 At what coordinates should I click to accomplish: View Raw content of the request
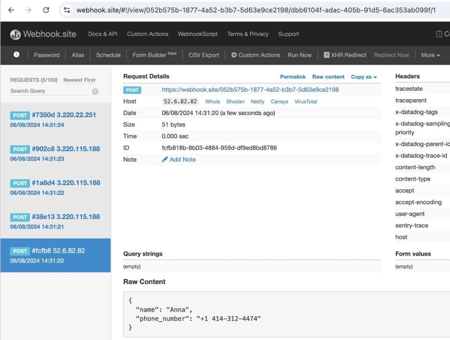point(328,77)
